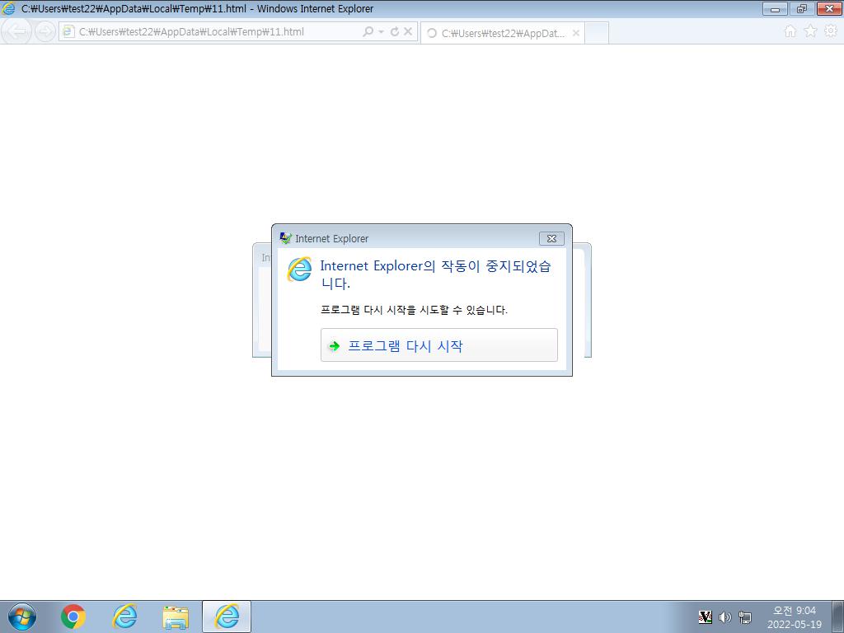
Task: Close the Internet Explorer crash dialog
Action: tap(551, 238)
